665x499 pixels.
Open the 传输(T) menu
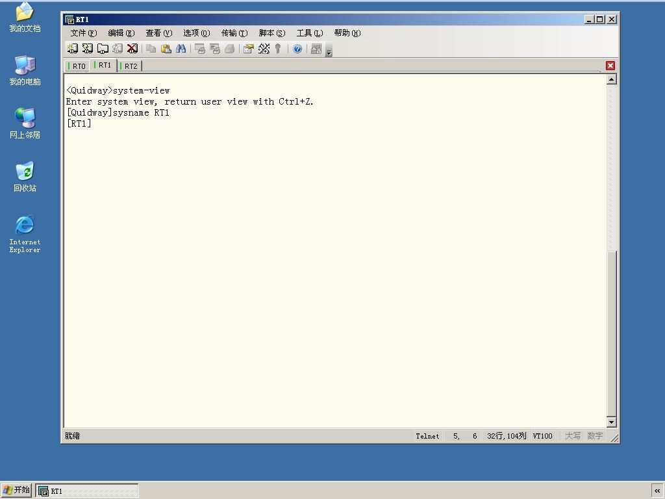coord(234,33)
